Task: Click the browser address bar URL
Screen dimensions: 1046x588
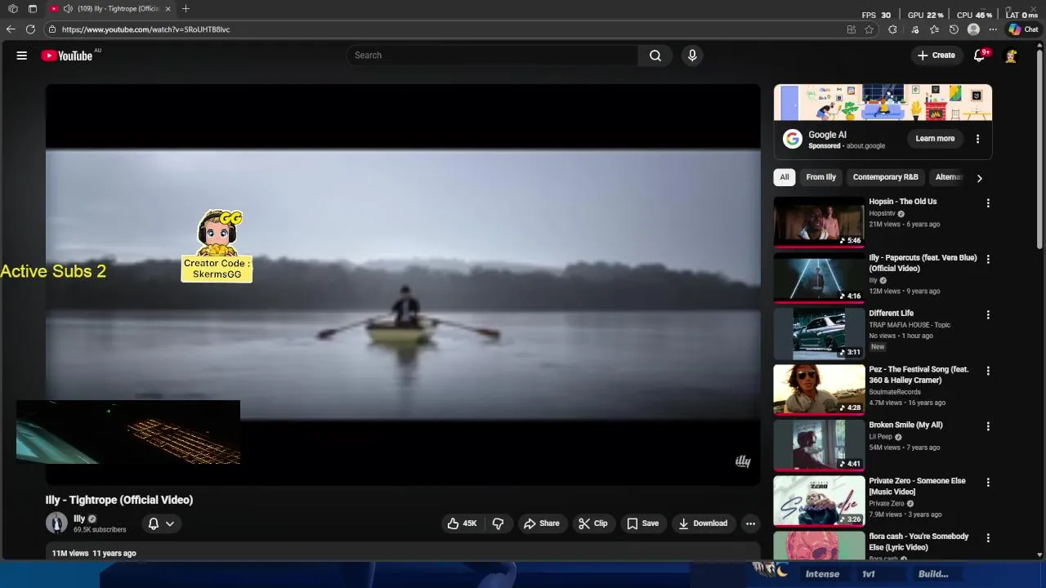Action: coord(145,29)
